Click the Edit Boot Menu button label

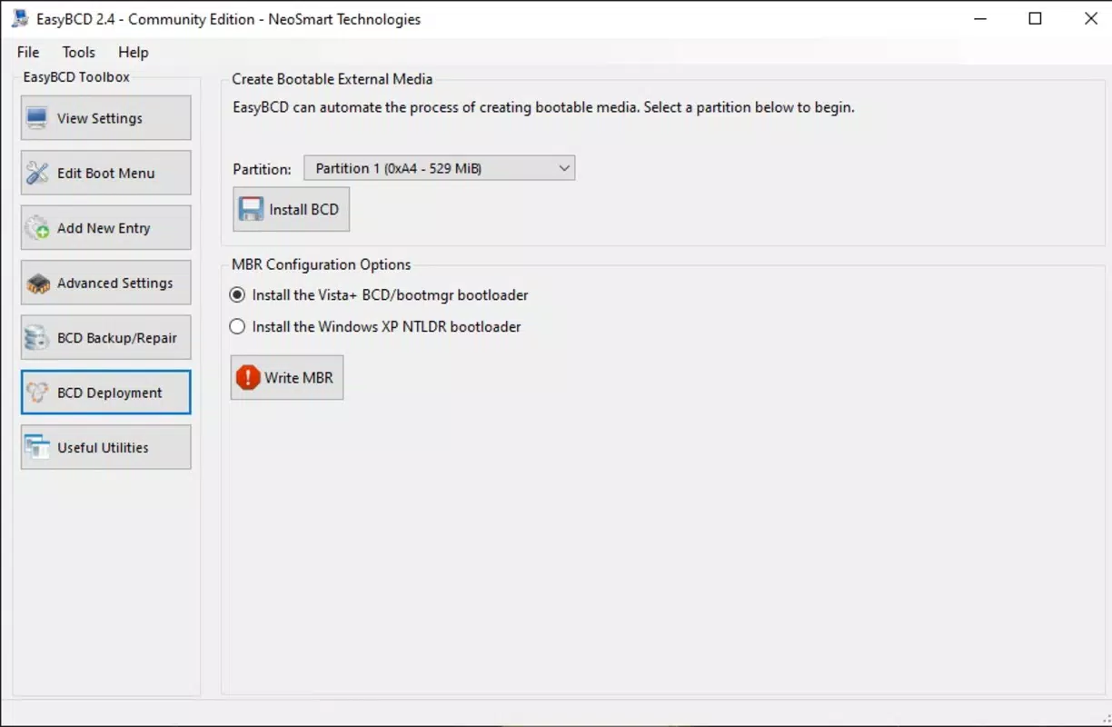coord(106,173)
